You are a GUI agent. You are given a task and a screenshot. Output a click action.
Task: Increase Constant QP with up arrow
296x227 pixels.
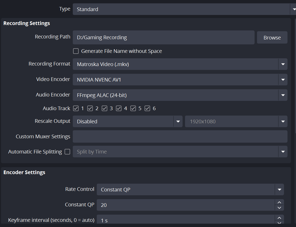[x=279, y=202]
